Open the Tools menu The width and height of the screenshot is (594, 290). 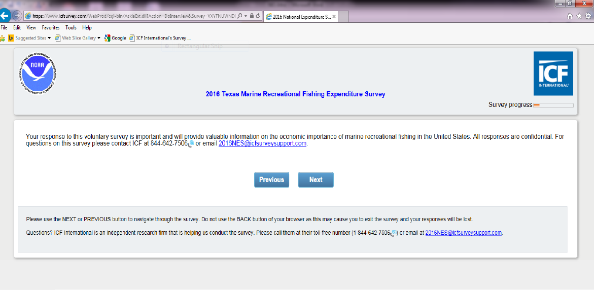[x=71, y=27]
